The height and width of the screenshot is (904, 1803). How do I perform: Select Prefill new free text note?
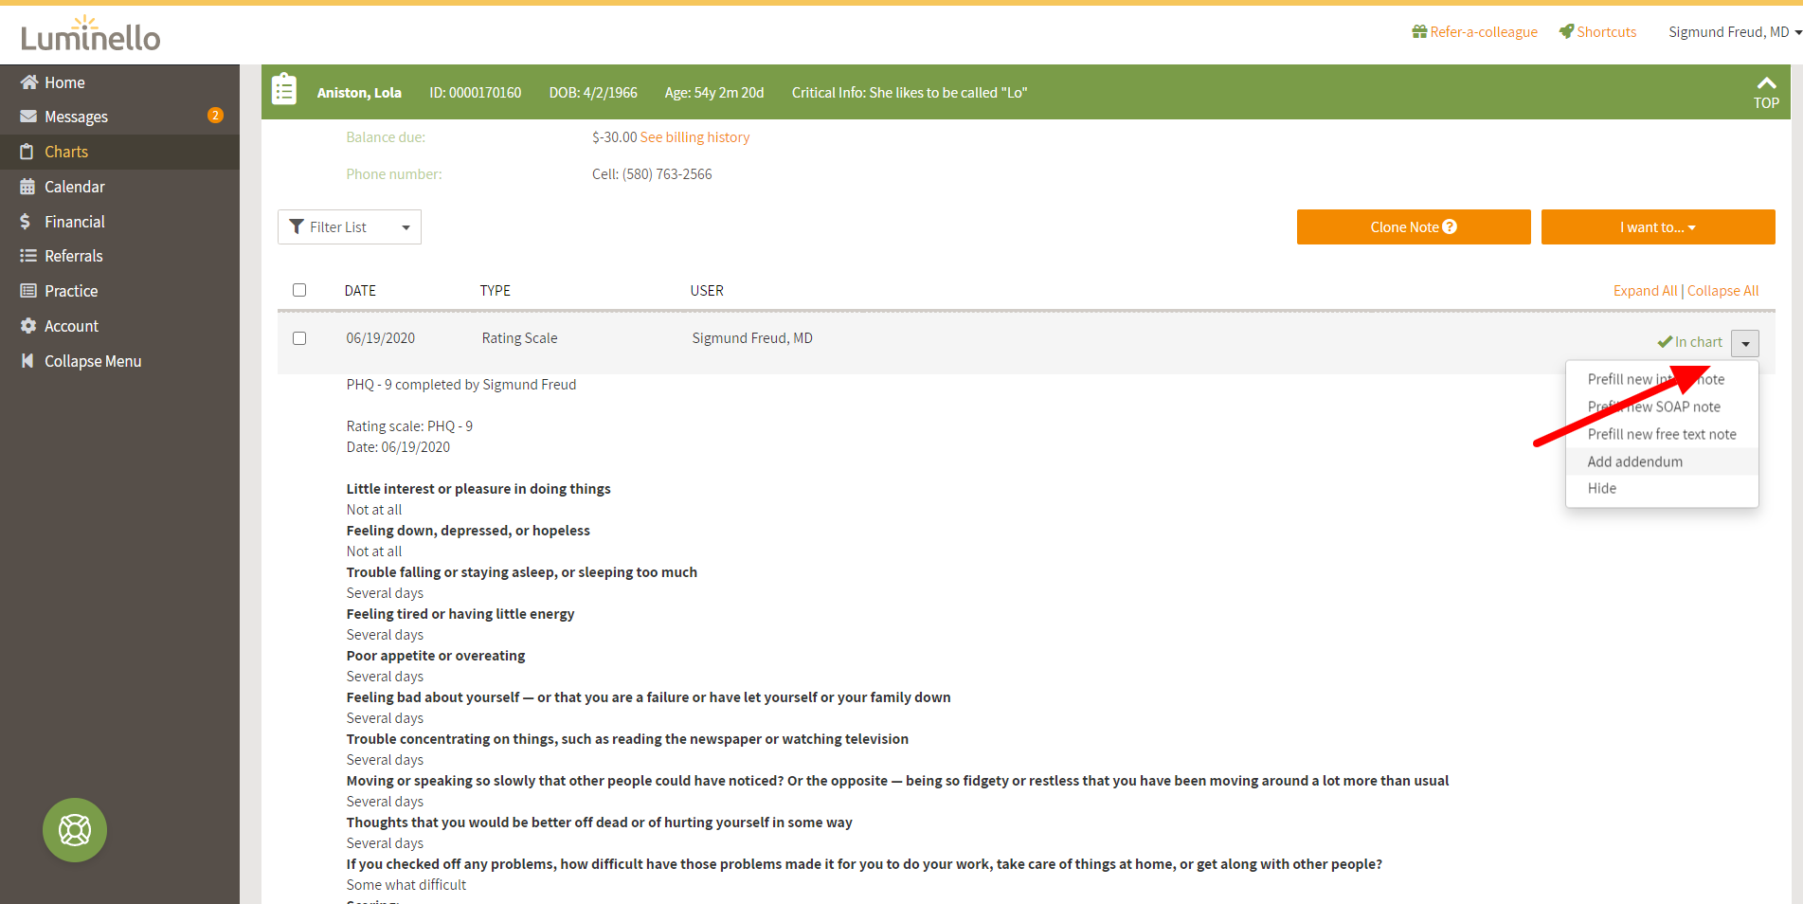(1662, 434)
